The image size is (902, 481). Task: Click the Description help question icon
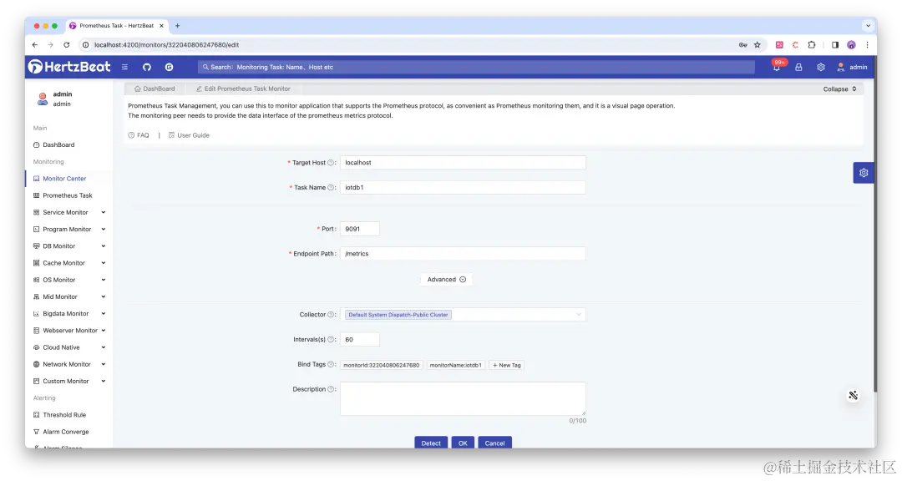(331, 389)
